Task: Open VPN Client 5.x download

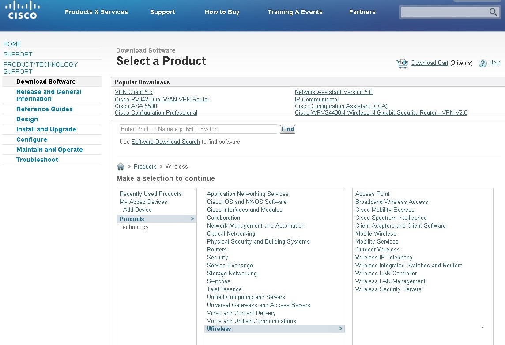Action: pos(134,92)
